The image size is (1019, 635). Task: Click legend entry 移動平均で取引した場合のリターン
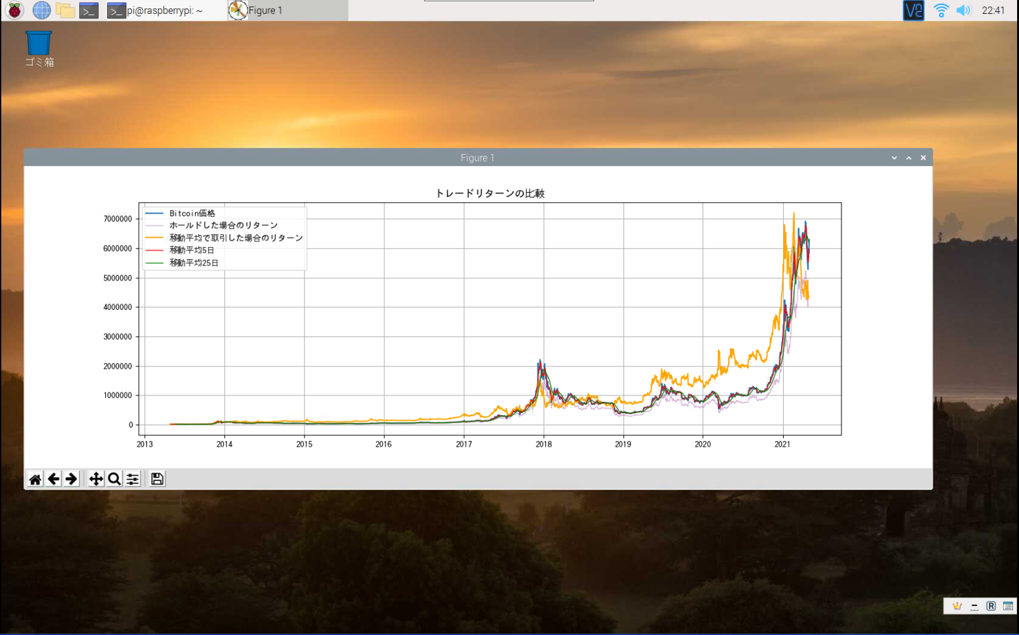pos(236,238)
